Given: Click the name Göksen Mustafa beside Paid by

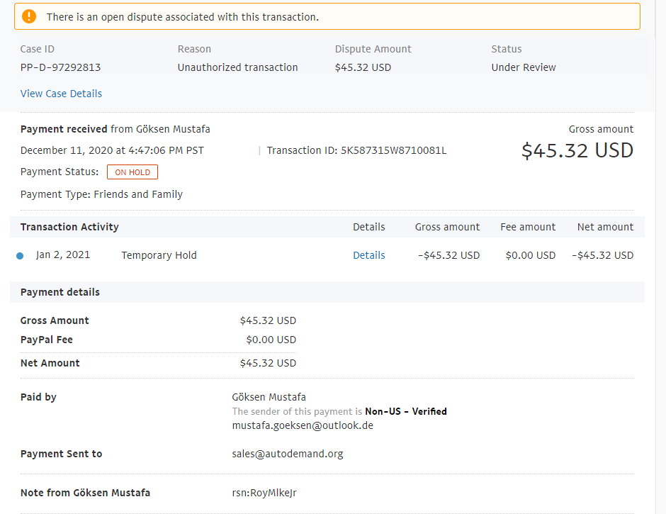Looking at the screenshot, I should click(269, 397).
